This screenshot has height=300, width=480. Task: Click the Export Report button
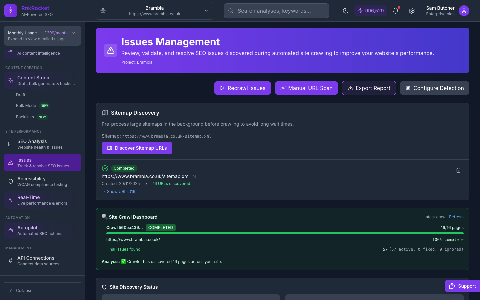pos(369,88)
